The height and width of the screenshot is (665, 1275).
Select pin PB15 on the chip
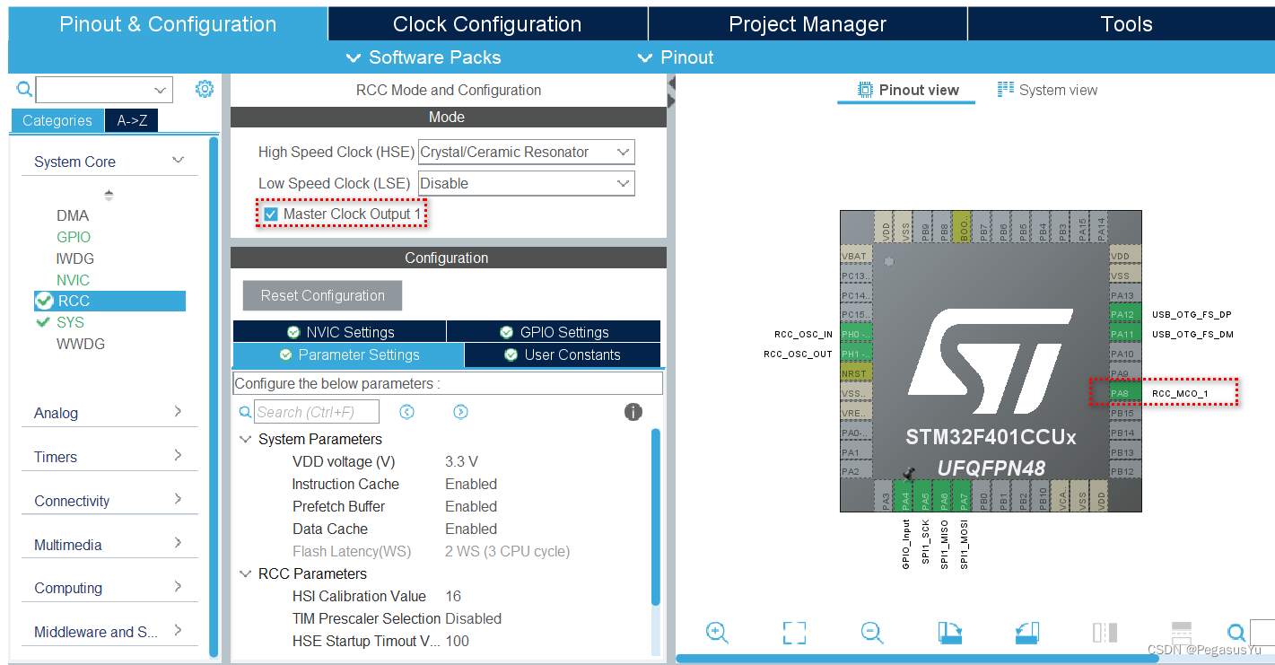point(1125,413)
